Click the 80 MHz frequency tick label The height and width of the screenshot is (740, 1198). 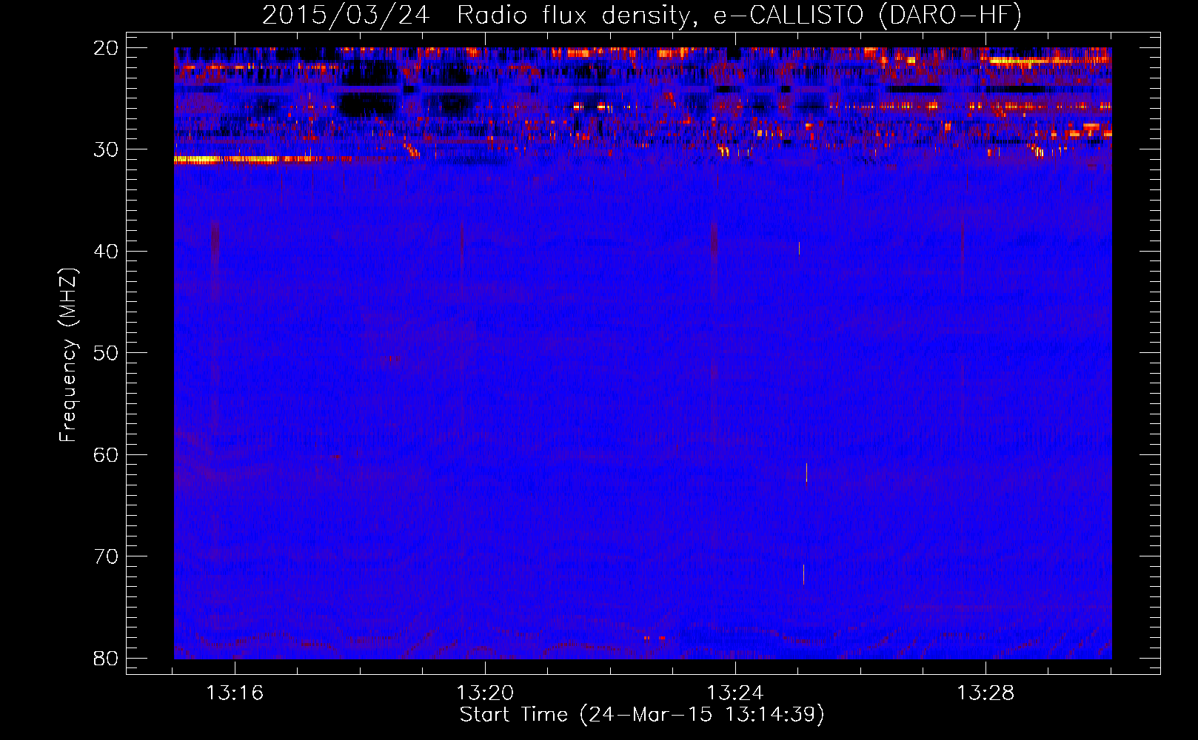pos(106,658)
